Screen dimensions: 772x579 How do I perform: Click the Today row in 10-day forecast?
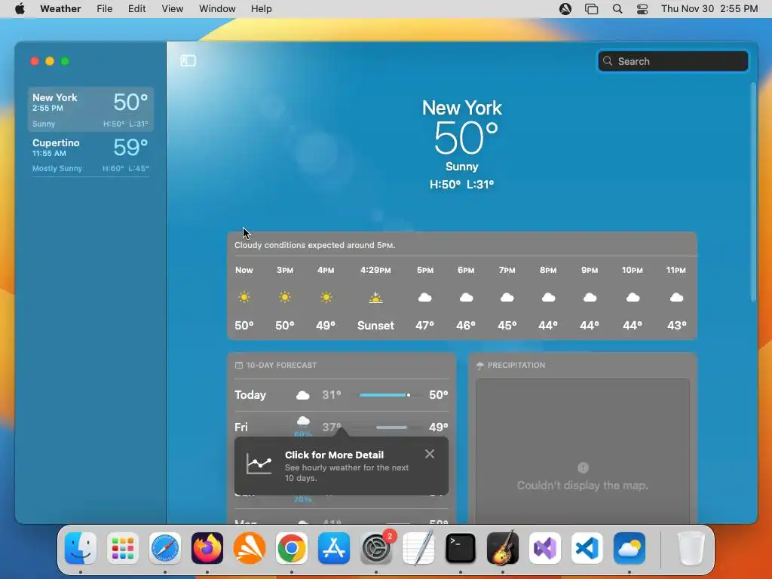click(x=342, y=395)
